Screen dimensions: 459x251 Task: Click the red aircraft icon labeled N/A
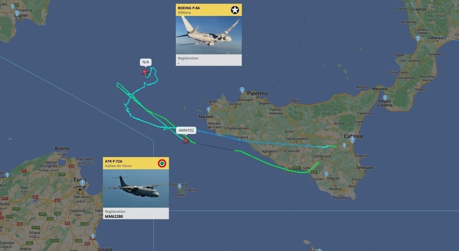(x=145, y=72)
